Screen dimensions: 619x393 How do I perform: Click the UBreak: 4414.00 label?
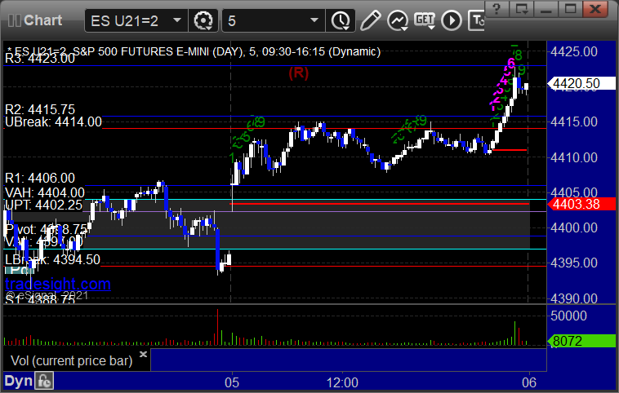click(x=53, y=121)
